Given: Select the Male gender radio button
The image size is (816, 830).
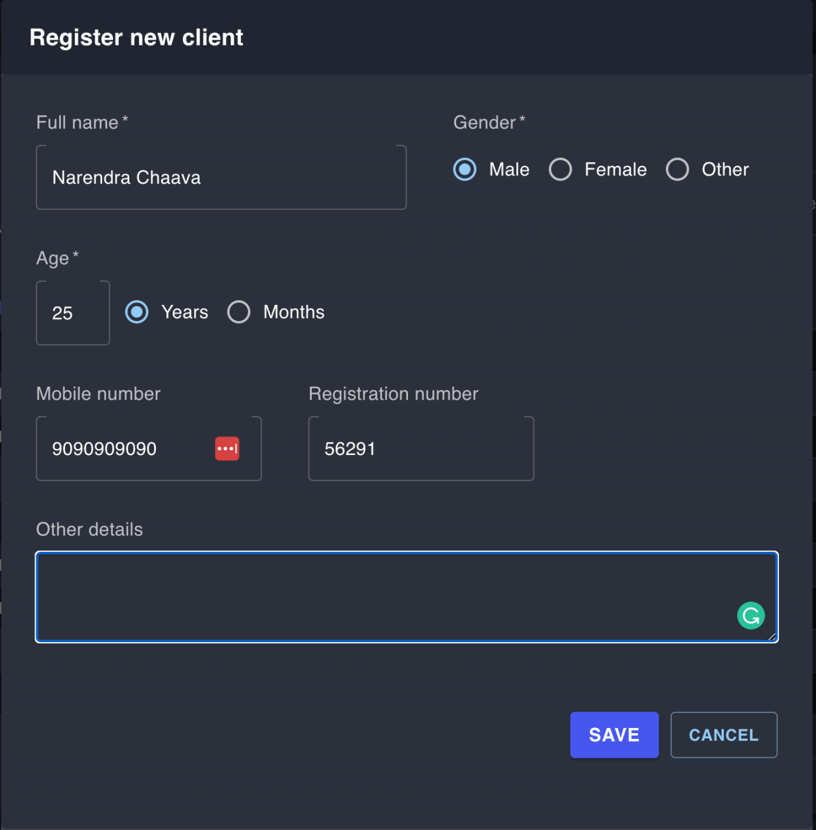Looking at the screenshot, I should (464, 169).
